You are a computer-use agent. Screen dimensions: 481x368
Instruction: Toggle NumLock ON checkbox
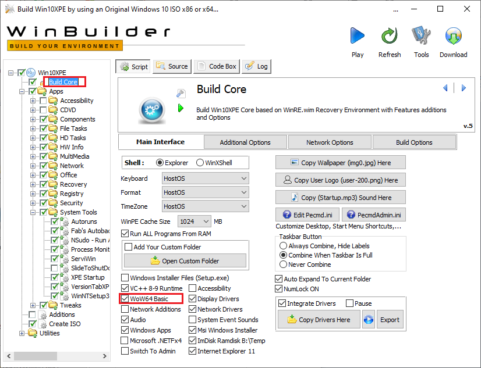pyautogui.click(x=278, y=289)
